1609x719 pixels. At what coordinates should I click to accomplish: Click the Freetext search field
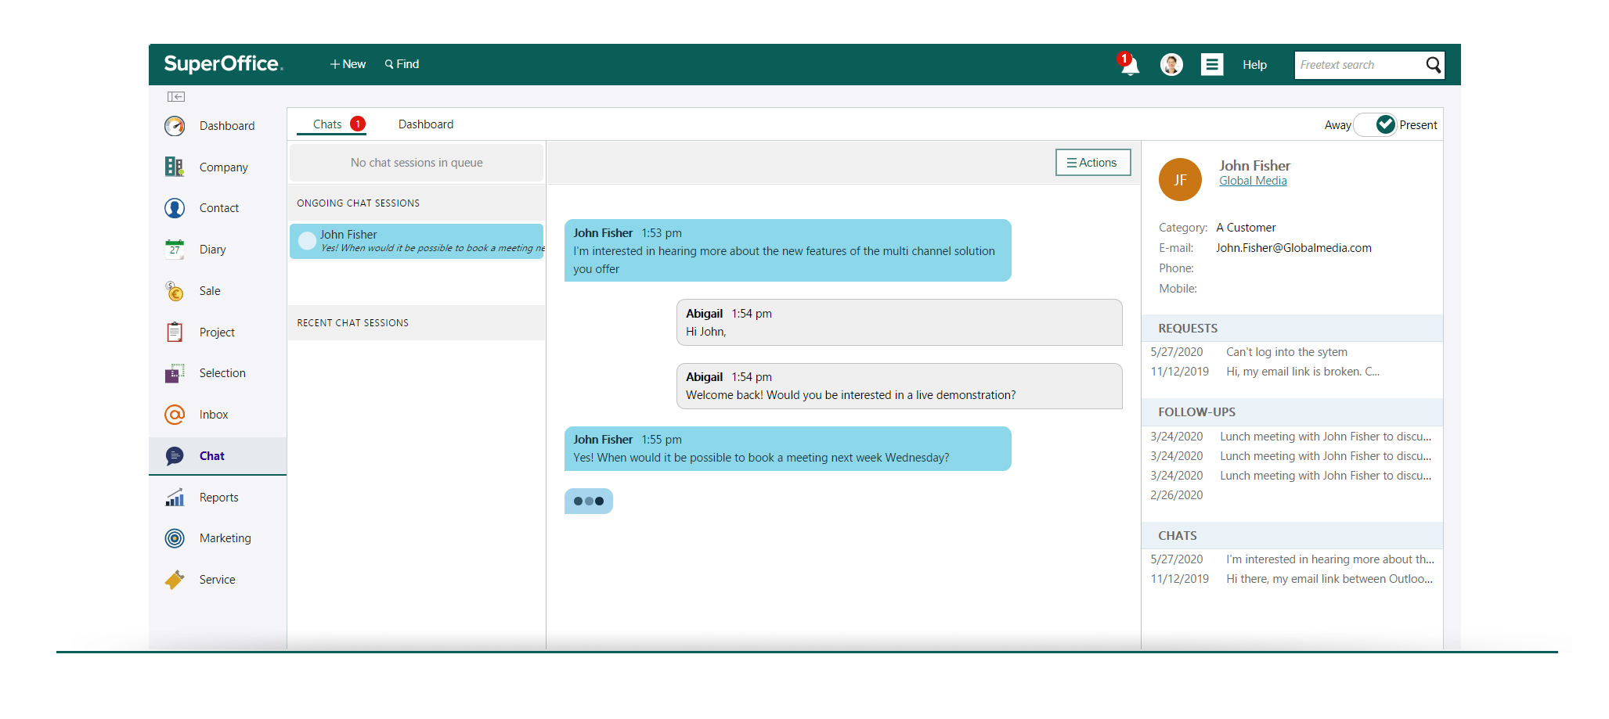pyautogui.click(x=1358, y=65)
